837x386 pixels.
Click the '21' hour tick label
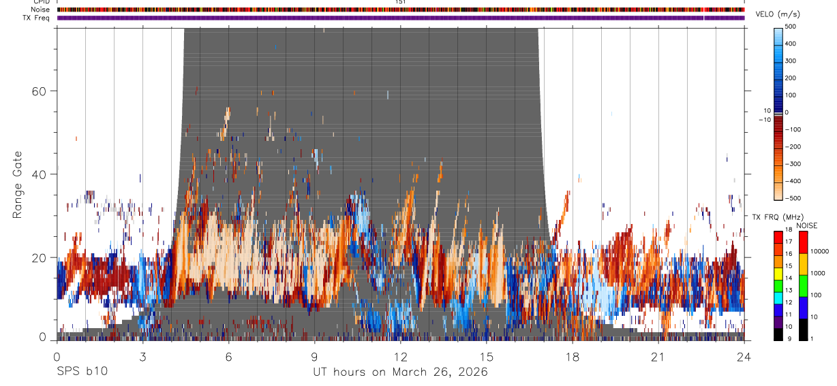click(x=658, y=356)
